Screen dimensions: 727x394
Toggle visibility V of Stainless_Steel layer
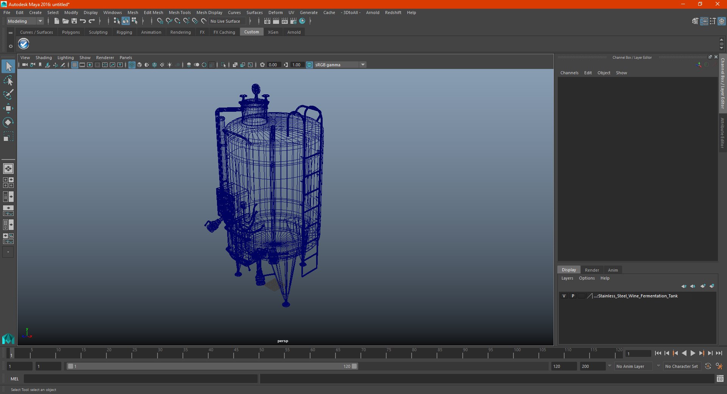point(564,296)
